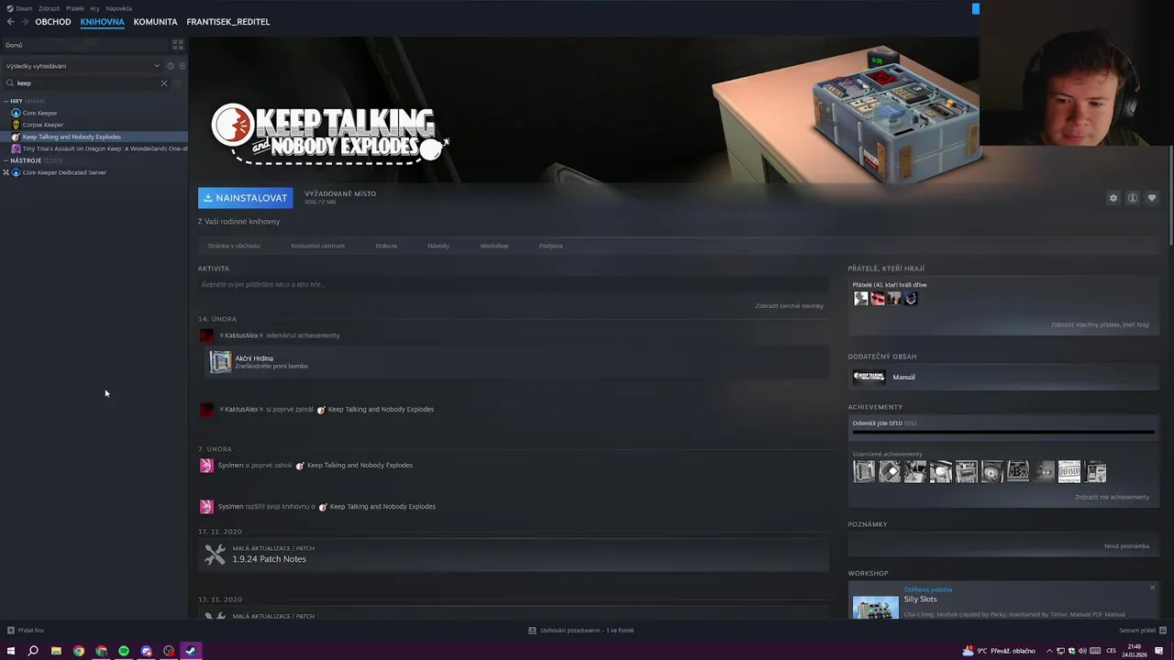Open the Workshop link
Viewport: 1174px width, 660px height.
tap(494, 246)
